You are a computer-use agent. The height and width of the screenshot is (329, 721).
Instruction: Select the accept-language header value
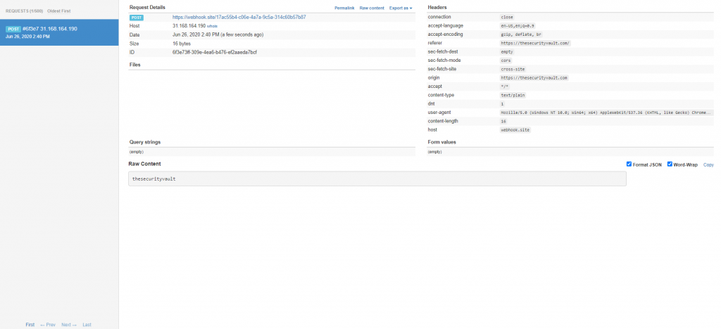click(x=518, y=26)
